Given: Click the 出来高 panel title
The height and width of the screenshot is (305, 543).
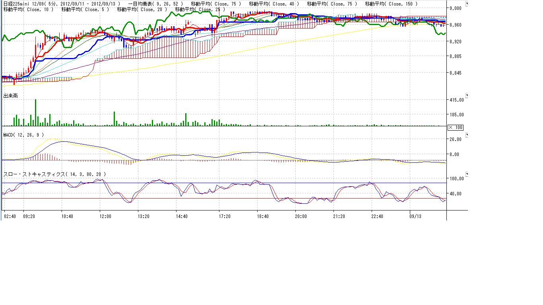Looking at the screenshot, I should coord(10,96).
